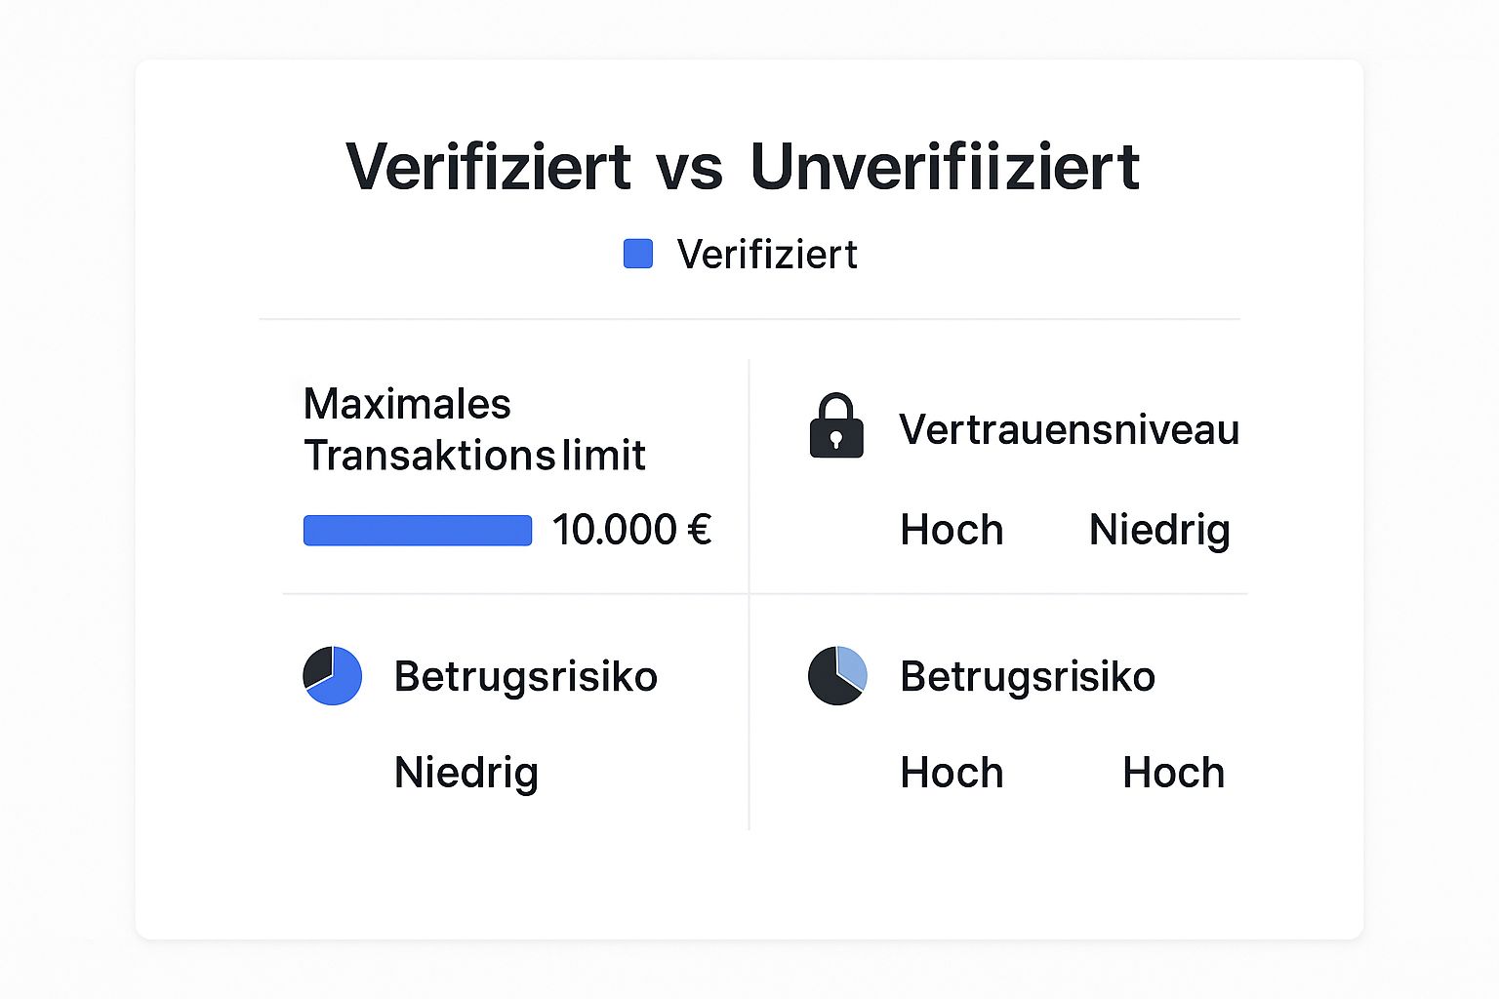Select Niedrig under Vertrauensniveau
This screenshot has width=1499, height=999.
click(x=1159, y=531)
